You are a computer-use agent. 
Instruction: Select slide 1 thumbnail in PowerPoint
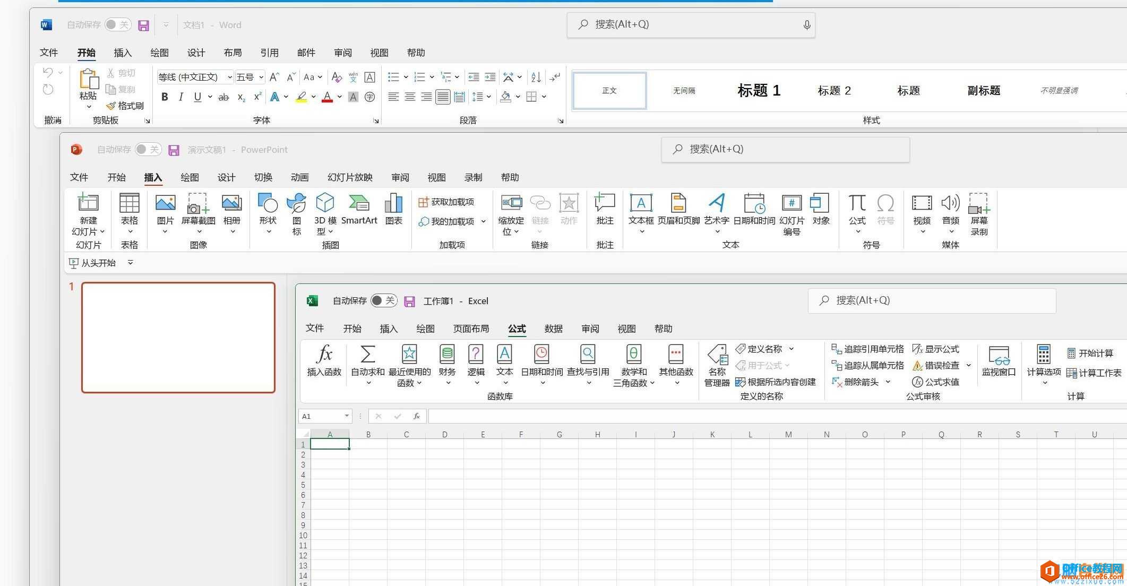[x=178, y=338]
